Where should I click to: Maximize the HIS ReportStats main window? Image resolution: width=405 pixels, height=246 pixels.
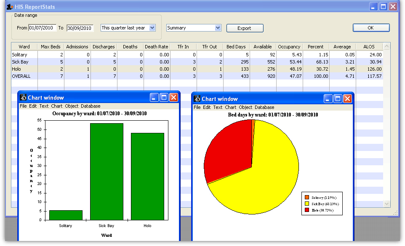383,7
